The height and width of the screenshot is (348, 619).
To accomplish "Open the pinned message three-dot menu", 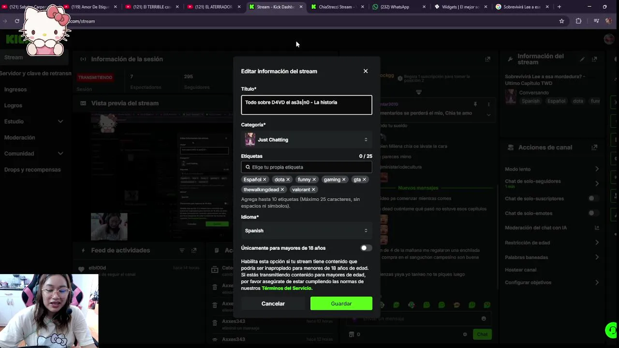I will tap(488, 104).
